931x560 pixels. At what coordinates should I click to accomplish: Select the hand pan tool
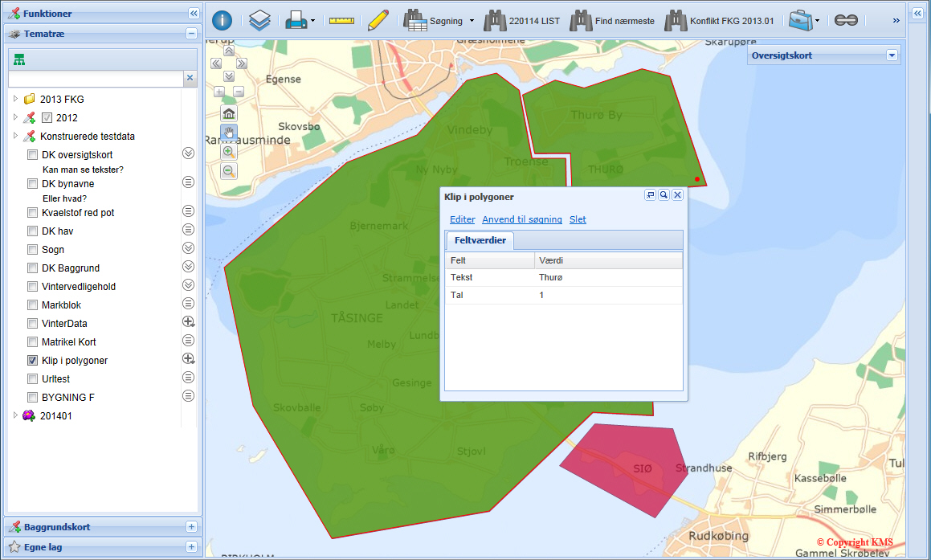(x=229, y=133)
